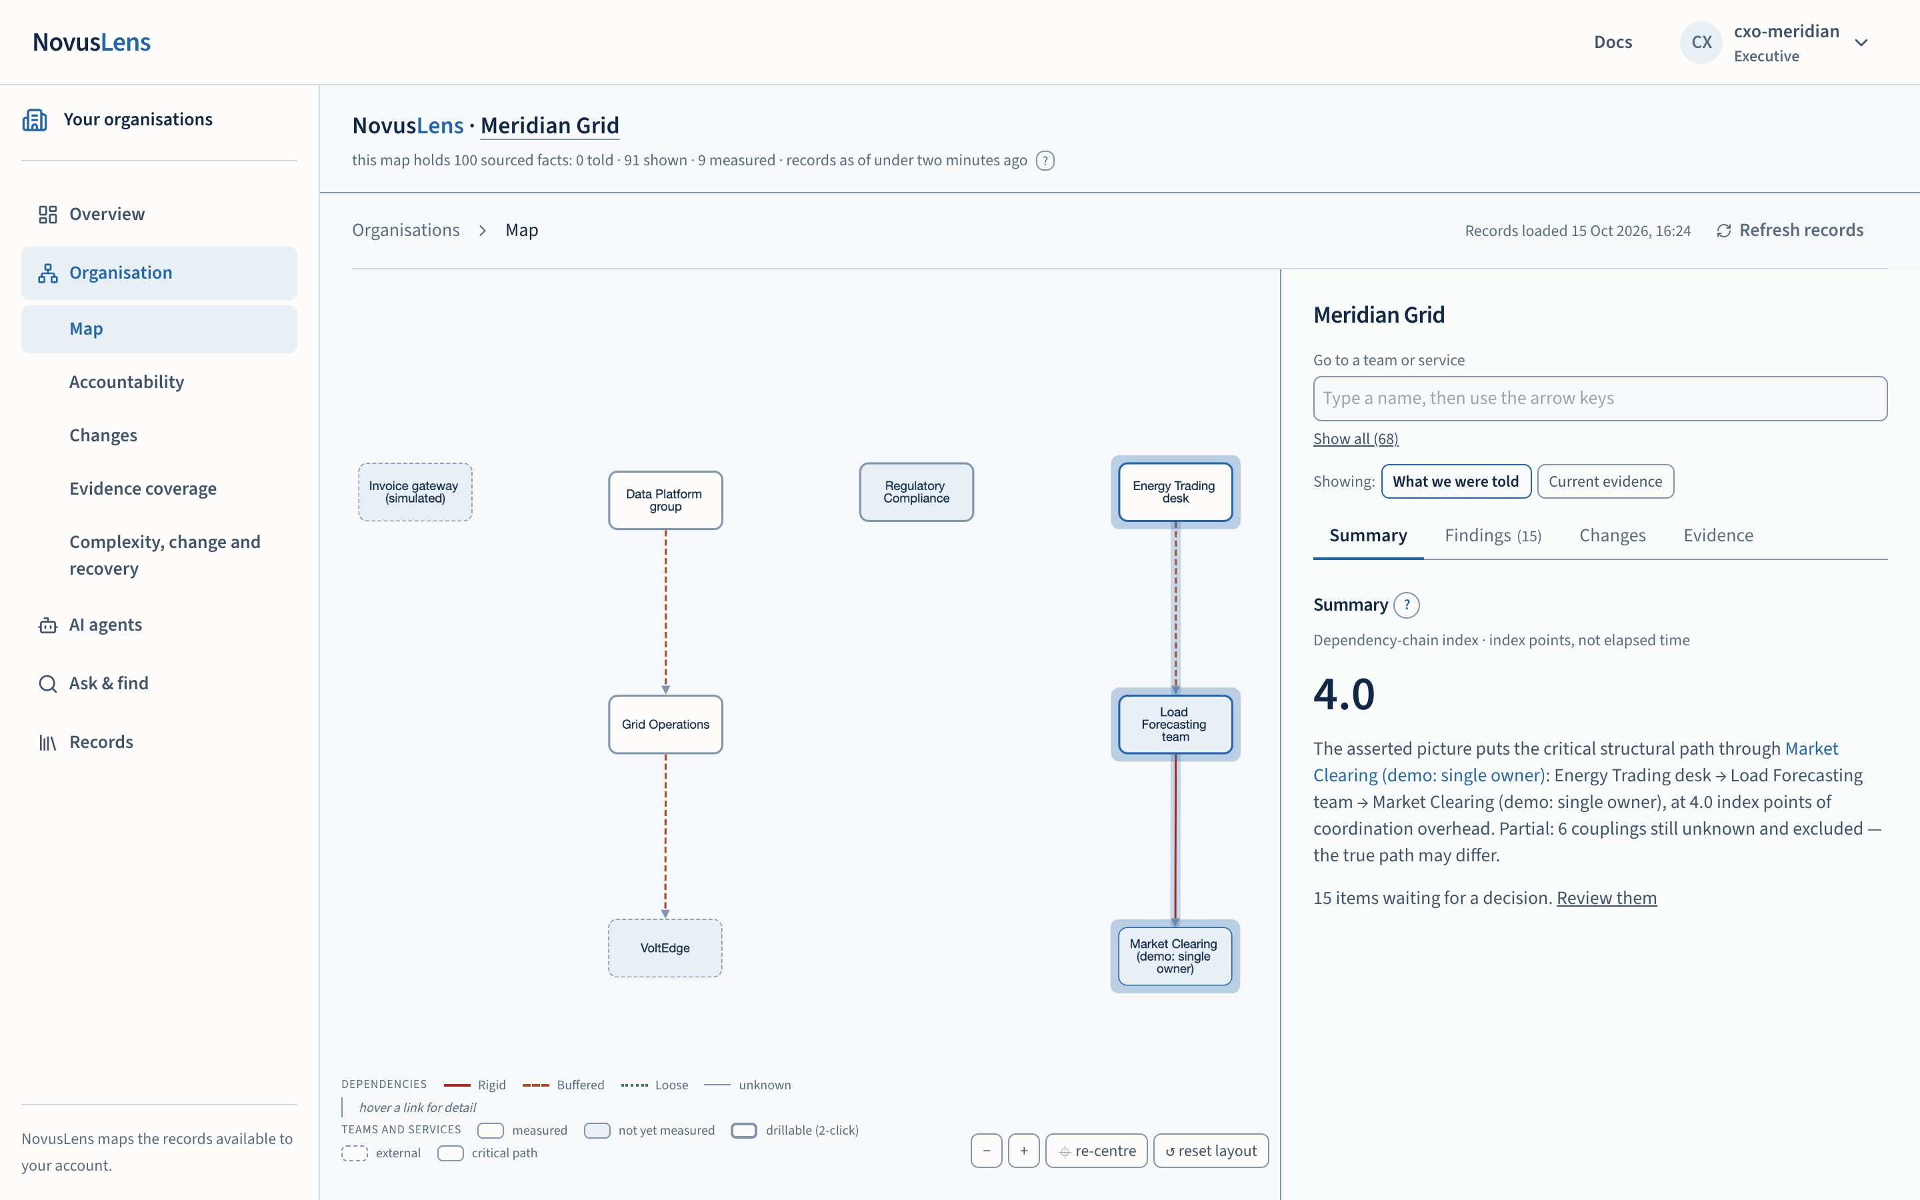Select the VoltEdge external node
The height and width of the screenshot is (1200, 1920).
coord(665,949)
